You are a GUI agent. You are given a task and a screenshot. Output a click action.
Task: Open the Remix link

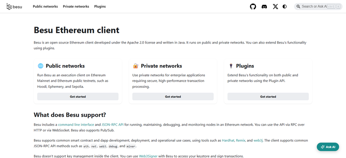[x=241, y=140]
